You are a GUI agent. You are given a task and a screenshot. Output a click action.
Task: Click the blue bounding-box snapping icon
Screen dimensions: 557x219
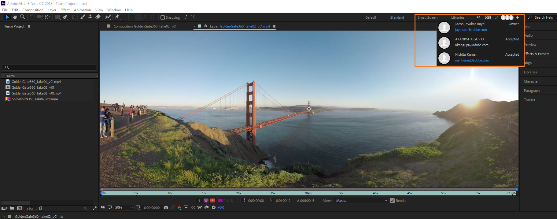tap(193, 17)
